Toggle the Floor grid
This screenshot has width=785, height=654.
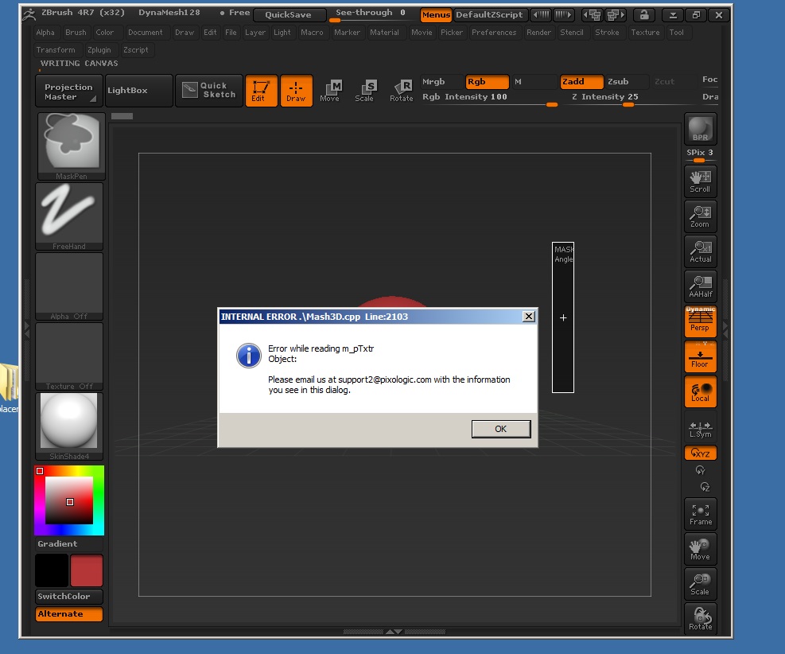pyautogui.click(x=700, y=356)
